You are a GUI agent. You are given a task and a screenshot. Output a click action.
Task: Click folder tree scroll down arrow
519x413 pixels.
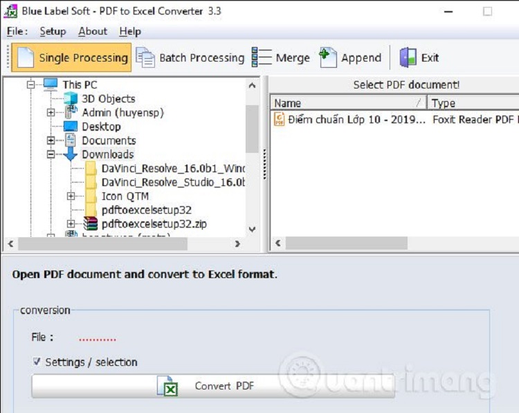click(x=252, y=229)
